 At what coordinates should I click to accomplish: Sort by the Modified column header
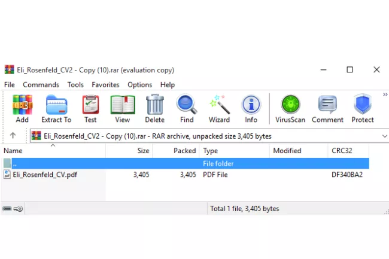pos(299,151)
